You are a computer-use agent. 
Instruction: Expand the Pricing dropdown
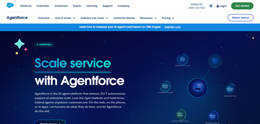click(168, 18)
